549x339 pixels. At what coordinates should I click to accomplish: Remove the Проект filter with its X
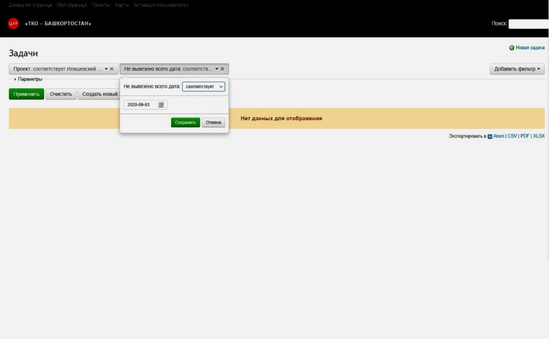click(x=112, y=69)
